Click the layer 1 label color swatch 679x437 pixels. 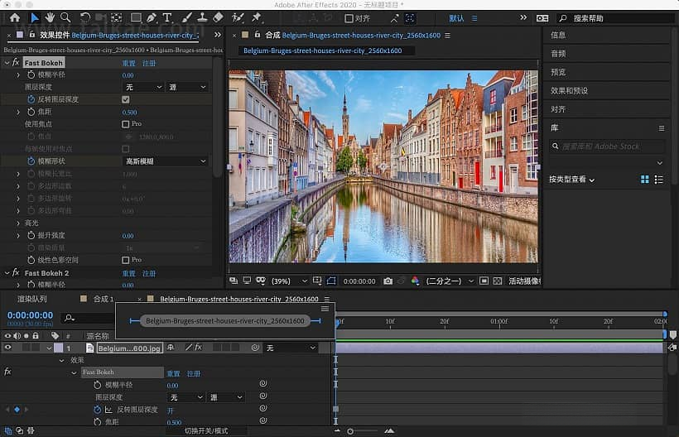coord(59,348)
